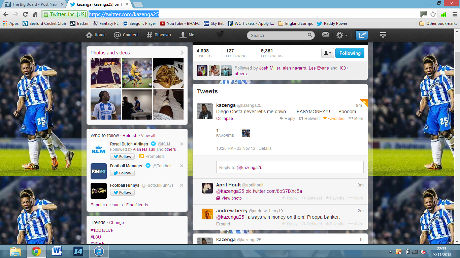The image size is (460, 258).
Task: Click the KLM logo avatar
Action: click(x=99, y=149)
